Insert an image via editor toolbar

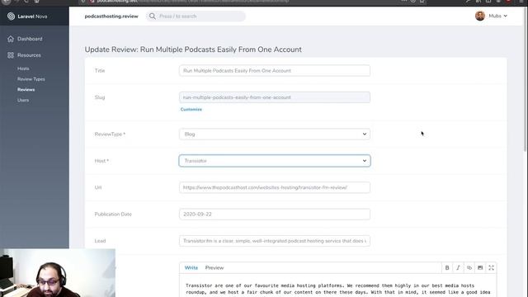pos(480,267)
